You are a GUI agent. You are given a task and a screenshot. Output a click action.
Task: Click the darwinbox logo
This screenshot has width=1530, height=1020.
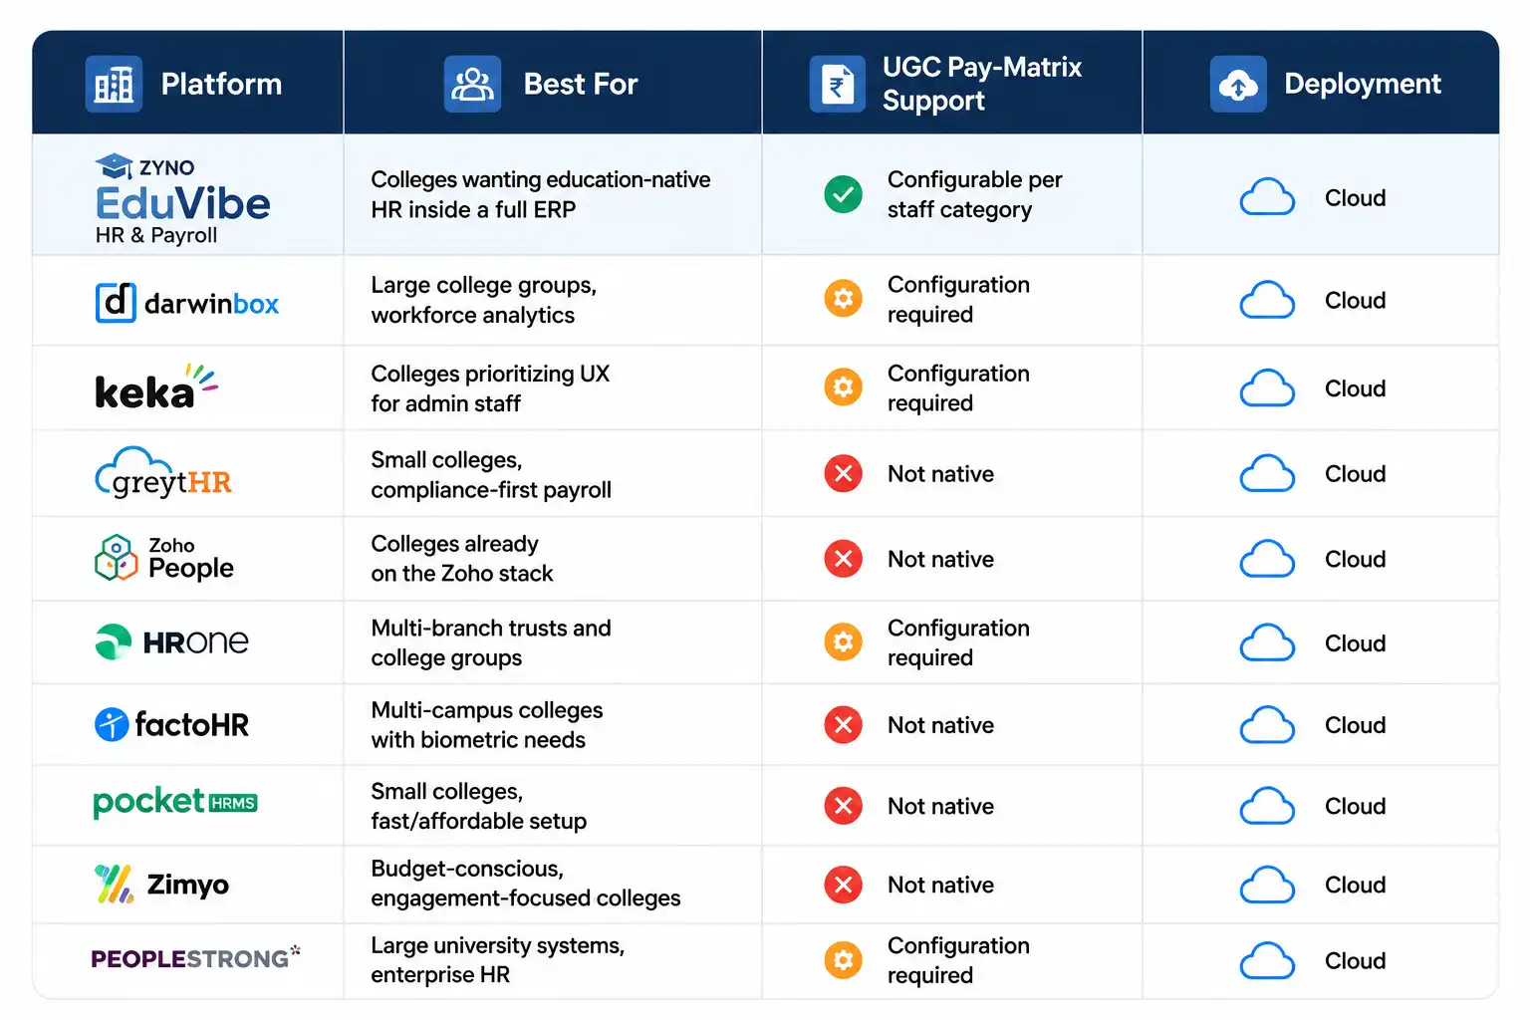(x=187, y=303)
